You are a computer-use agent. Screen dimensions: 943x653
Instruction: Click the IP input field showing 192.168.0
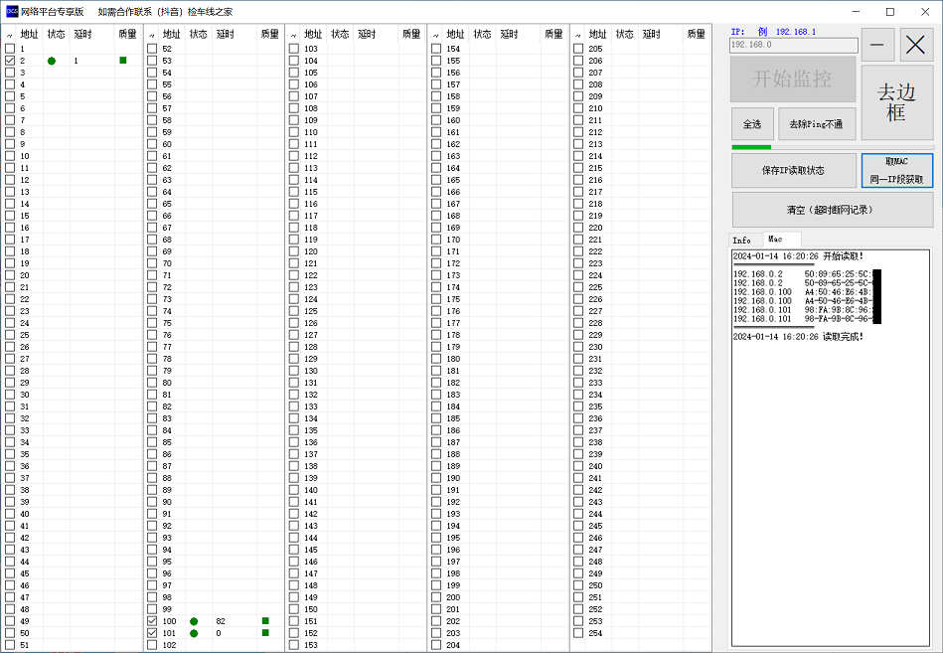(x=794, y=45)
